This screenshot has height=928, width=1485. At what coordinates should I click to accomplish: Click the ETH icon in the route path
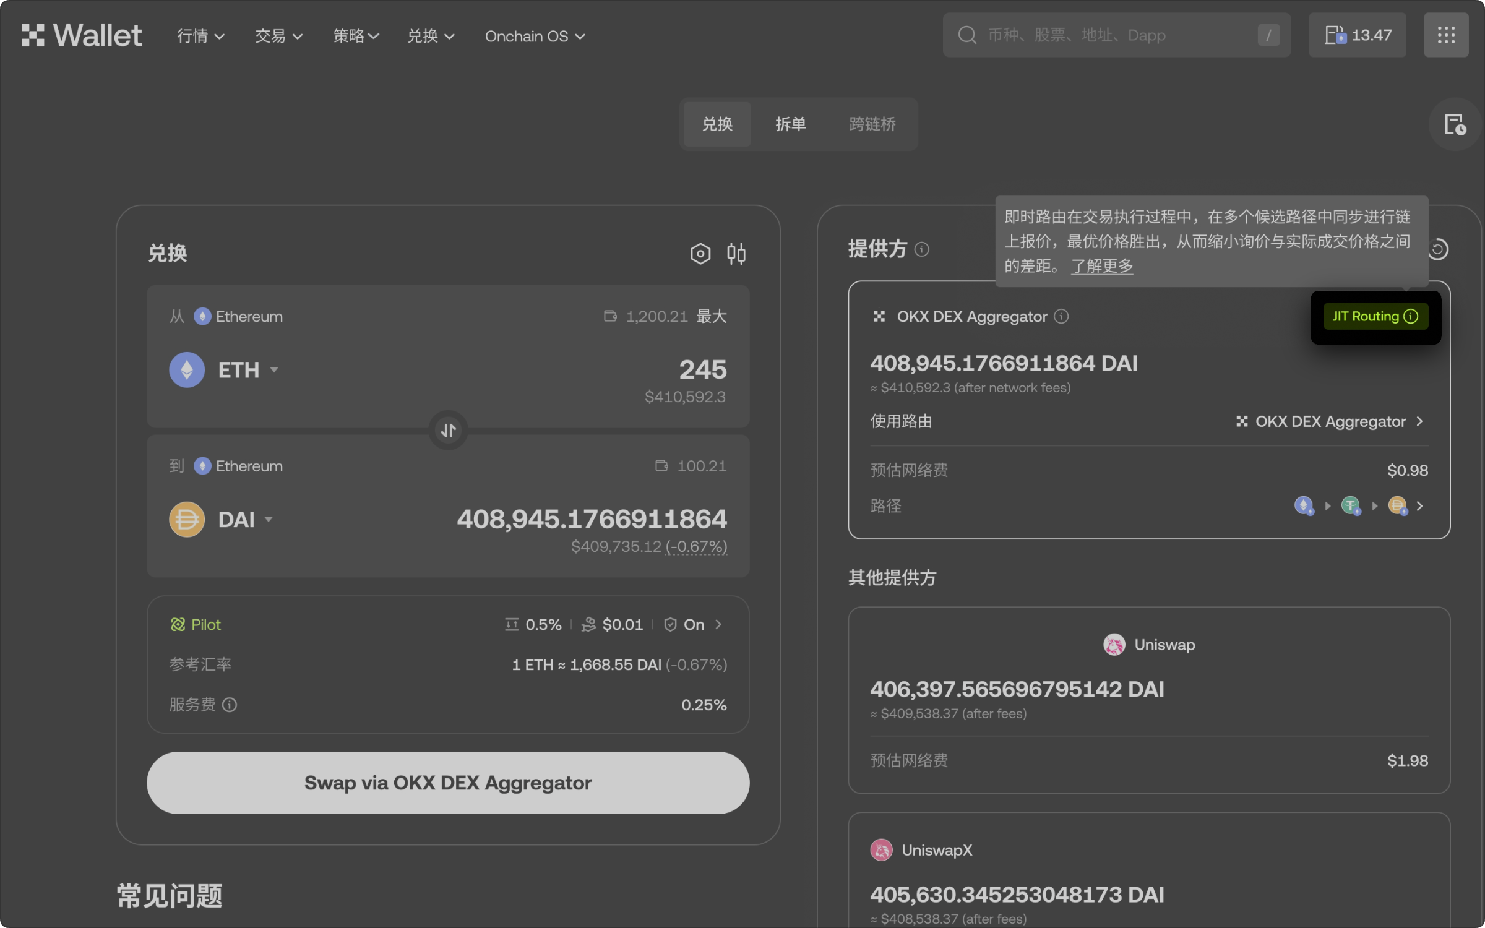point(1304,505)
